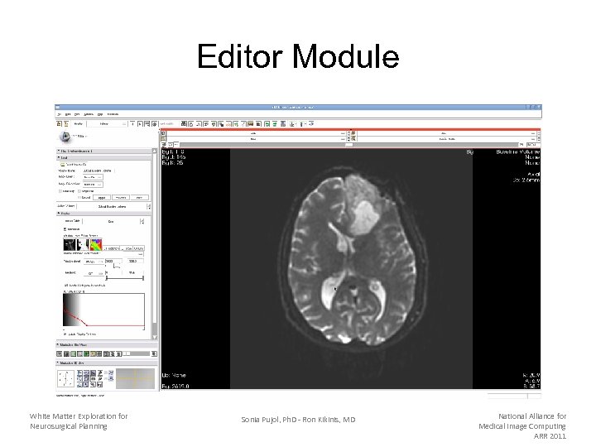Open the Transforms module toolbar icon
The image size is (596, 447).
click(214, 124)
